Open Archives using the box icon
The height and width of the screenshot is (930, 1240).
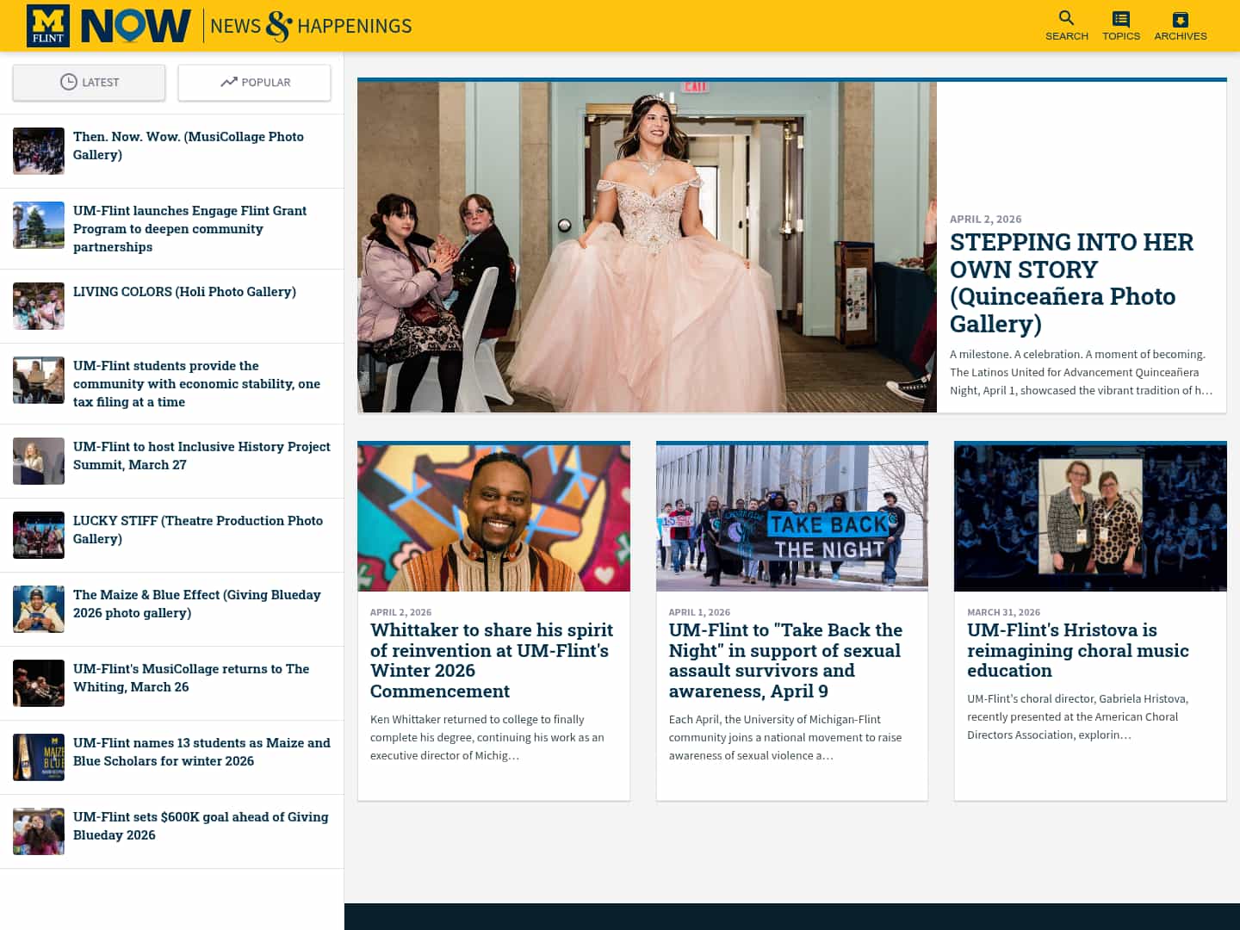click(x=1180, y=17)
